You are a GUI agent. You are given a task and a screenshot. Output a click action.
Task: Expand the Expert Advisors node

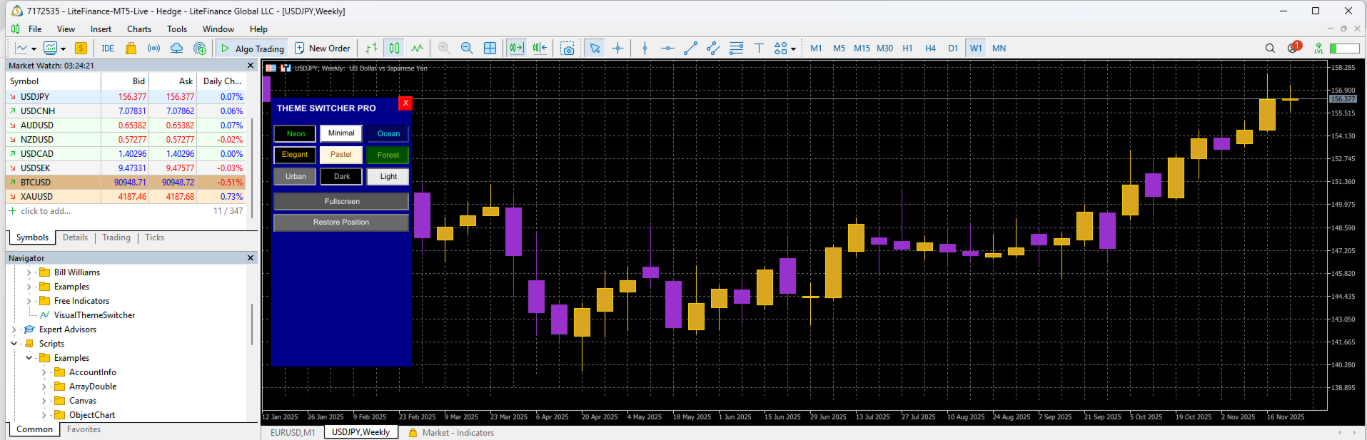[14, 329]
